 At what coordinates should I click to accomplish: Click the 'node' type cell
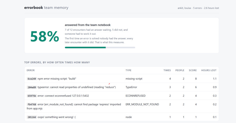pyautogui.click(x=129, y=117)
